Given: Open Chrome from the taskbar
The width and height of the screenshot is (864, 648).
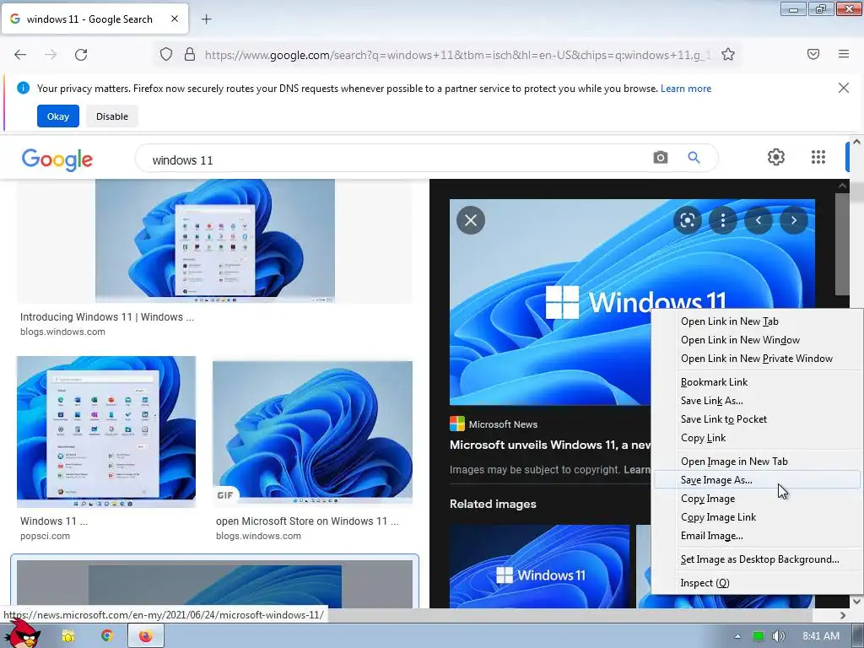Looking at the screenshot, I should pyautogui.click(x=106, y=636).
